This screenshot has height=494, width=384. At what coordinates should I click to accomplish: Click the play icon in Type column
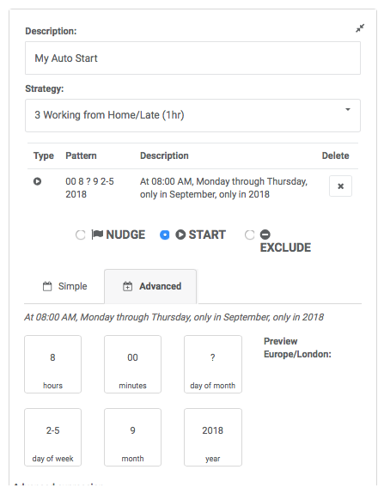tap(38, 181)
